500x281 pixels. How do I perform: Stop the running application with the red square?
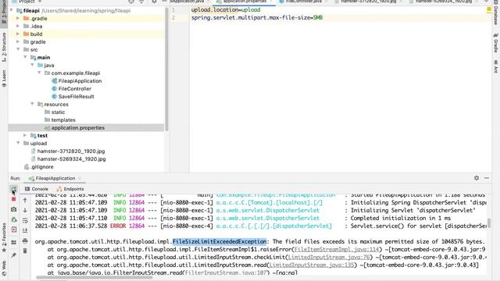click(13, 199)
